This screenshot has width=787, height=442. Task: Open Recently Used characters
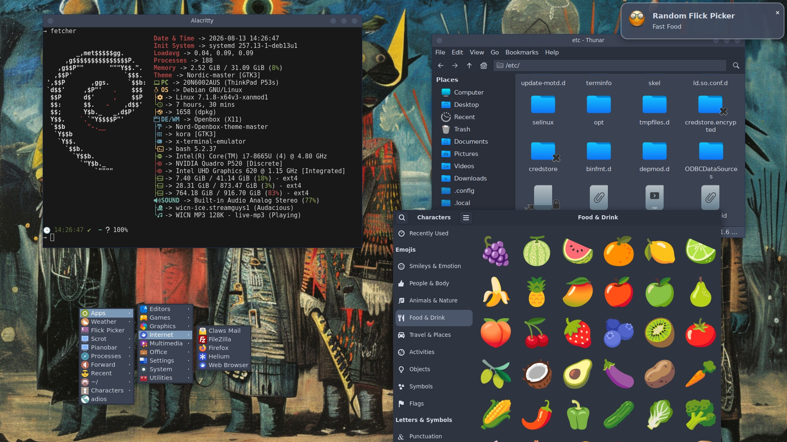[434, 233]
